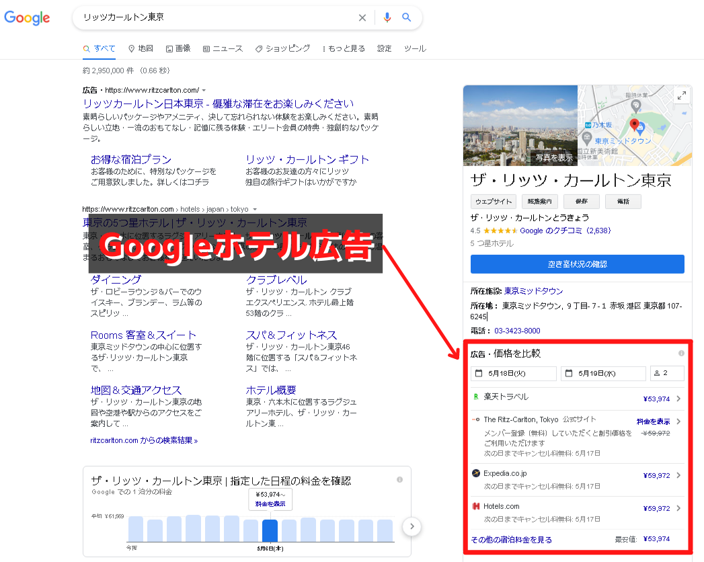Click ritzcarlton.com からの検索結果 link
This screenshot has height=562, width=704.
(x=144, y=440)
